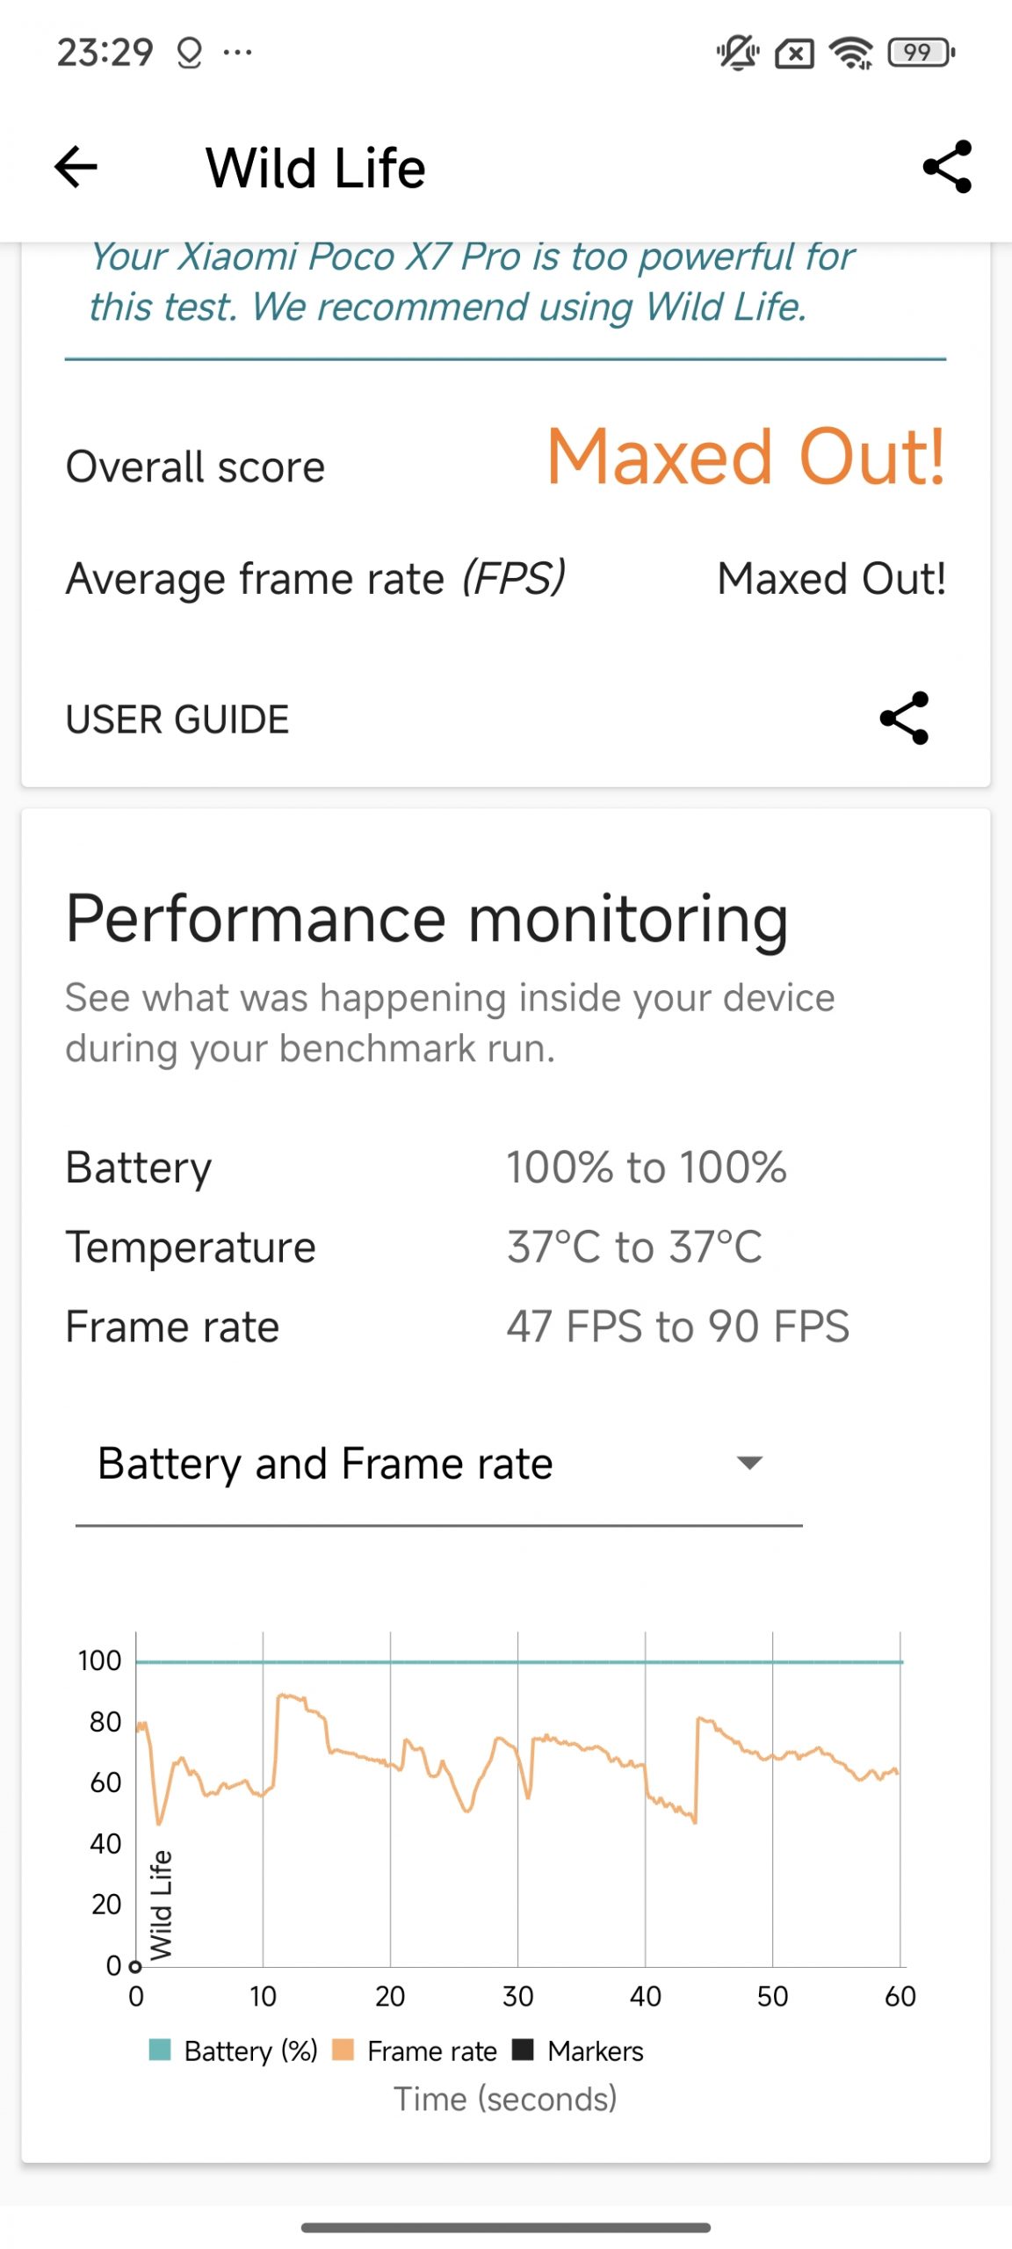Tap the Maxed Out! overall score
This screenshot has height=2249, width=1012.
[x=745, y=457]
